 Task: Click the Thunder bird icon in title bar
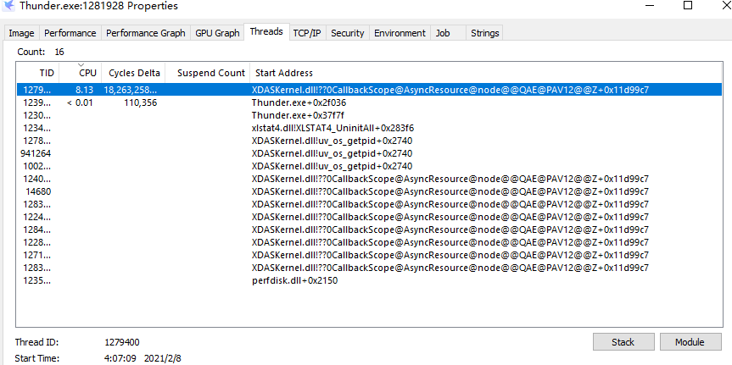click(x=8, y=6)
